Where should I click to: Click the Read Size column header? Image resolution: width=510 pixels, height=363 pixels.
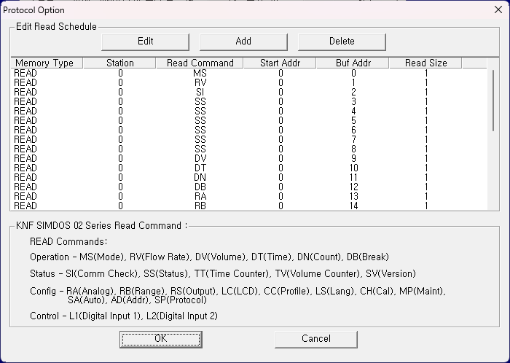tap(425, 63)
